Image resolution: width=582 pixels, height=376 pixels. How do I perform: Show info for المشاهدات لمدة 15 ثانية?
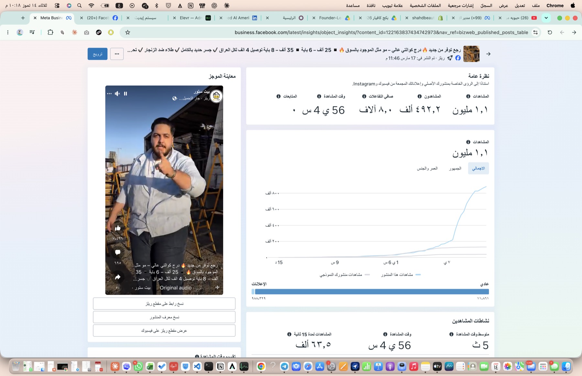point(289,334)
